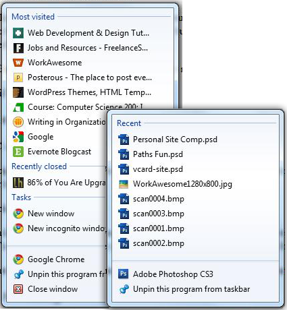Screen dimensions: 287x310
Task: Click the Posterous favicon
Action: tap(18, 77)
